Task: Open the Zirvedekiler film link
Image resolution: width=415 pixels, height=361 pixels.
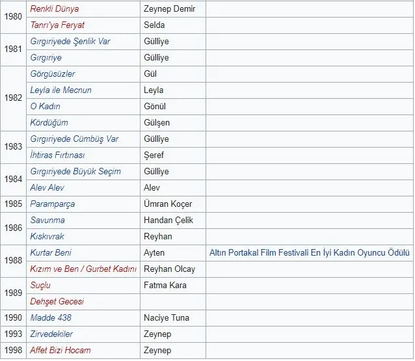Action: (x=53, y=334)
